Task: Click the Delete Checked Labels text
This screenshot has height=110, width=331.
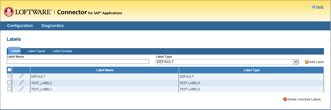Action: (304, 99)
